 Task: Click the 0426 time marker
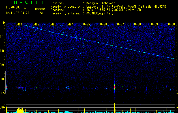(x=104, y=24)
